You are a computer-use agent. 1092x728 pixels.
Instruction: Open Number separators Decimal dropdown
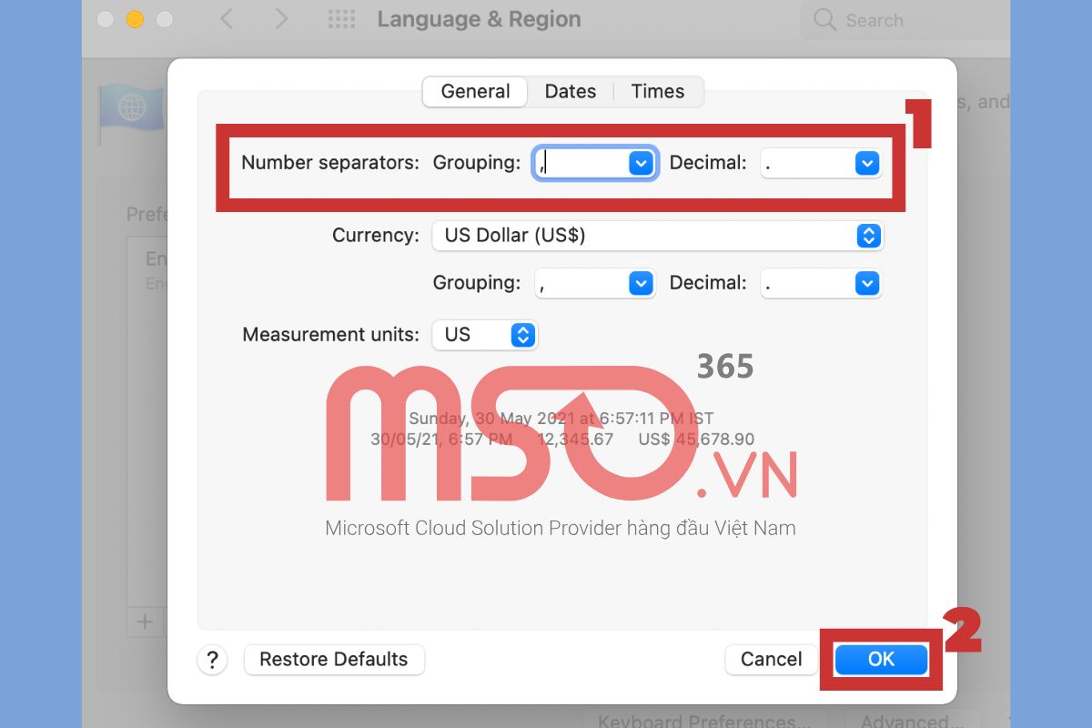point(867,163)
